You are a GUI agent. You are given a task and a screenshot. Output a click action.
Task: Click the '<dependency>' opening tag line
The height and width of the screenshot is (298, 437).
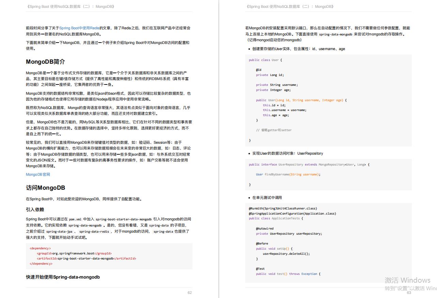(40, 248)
